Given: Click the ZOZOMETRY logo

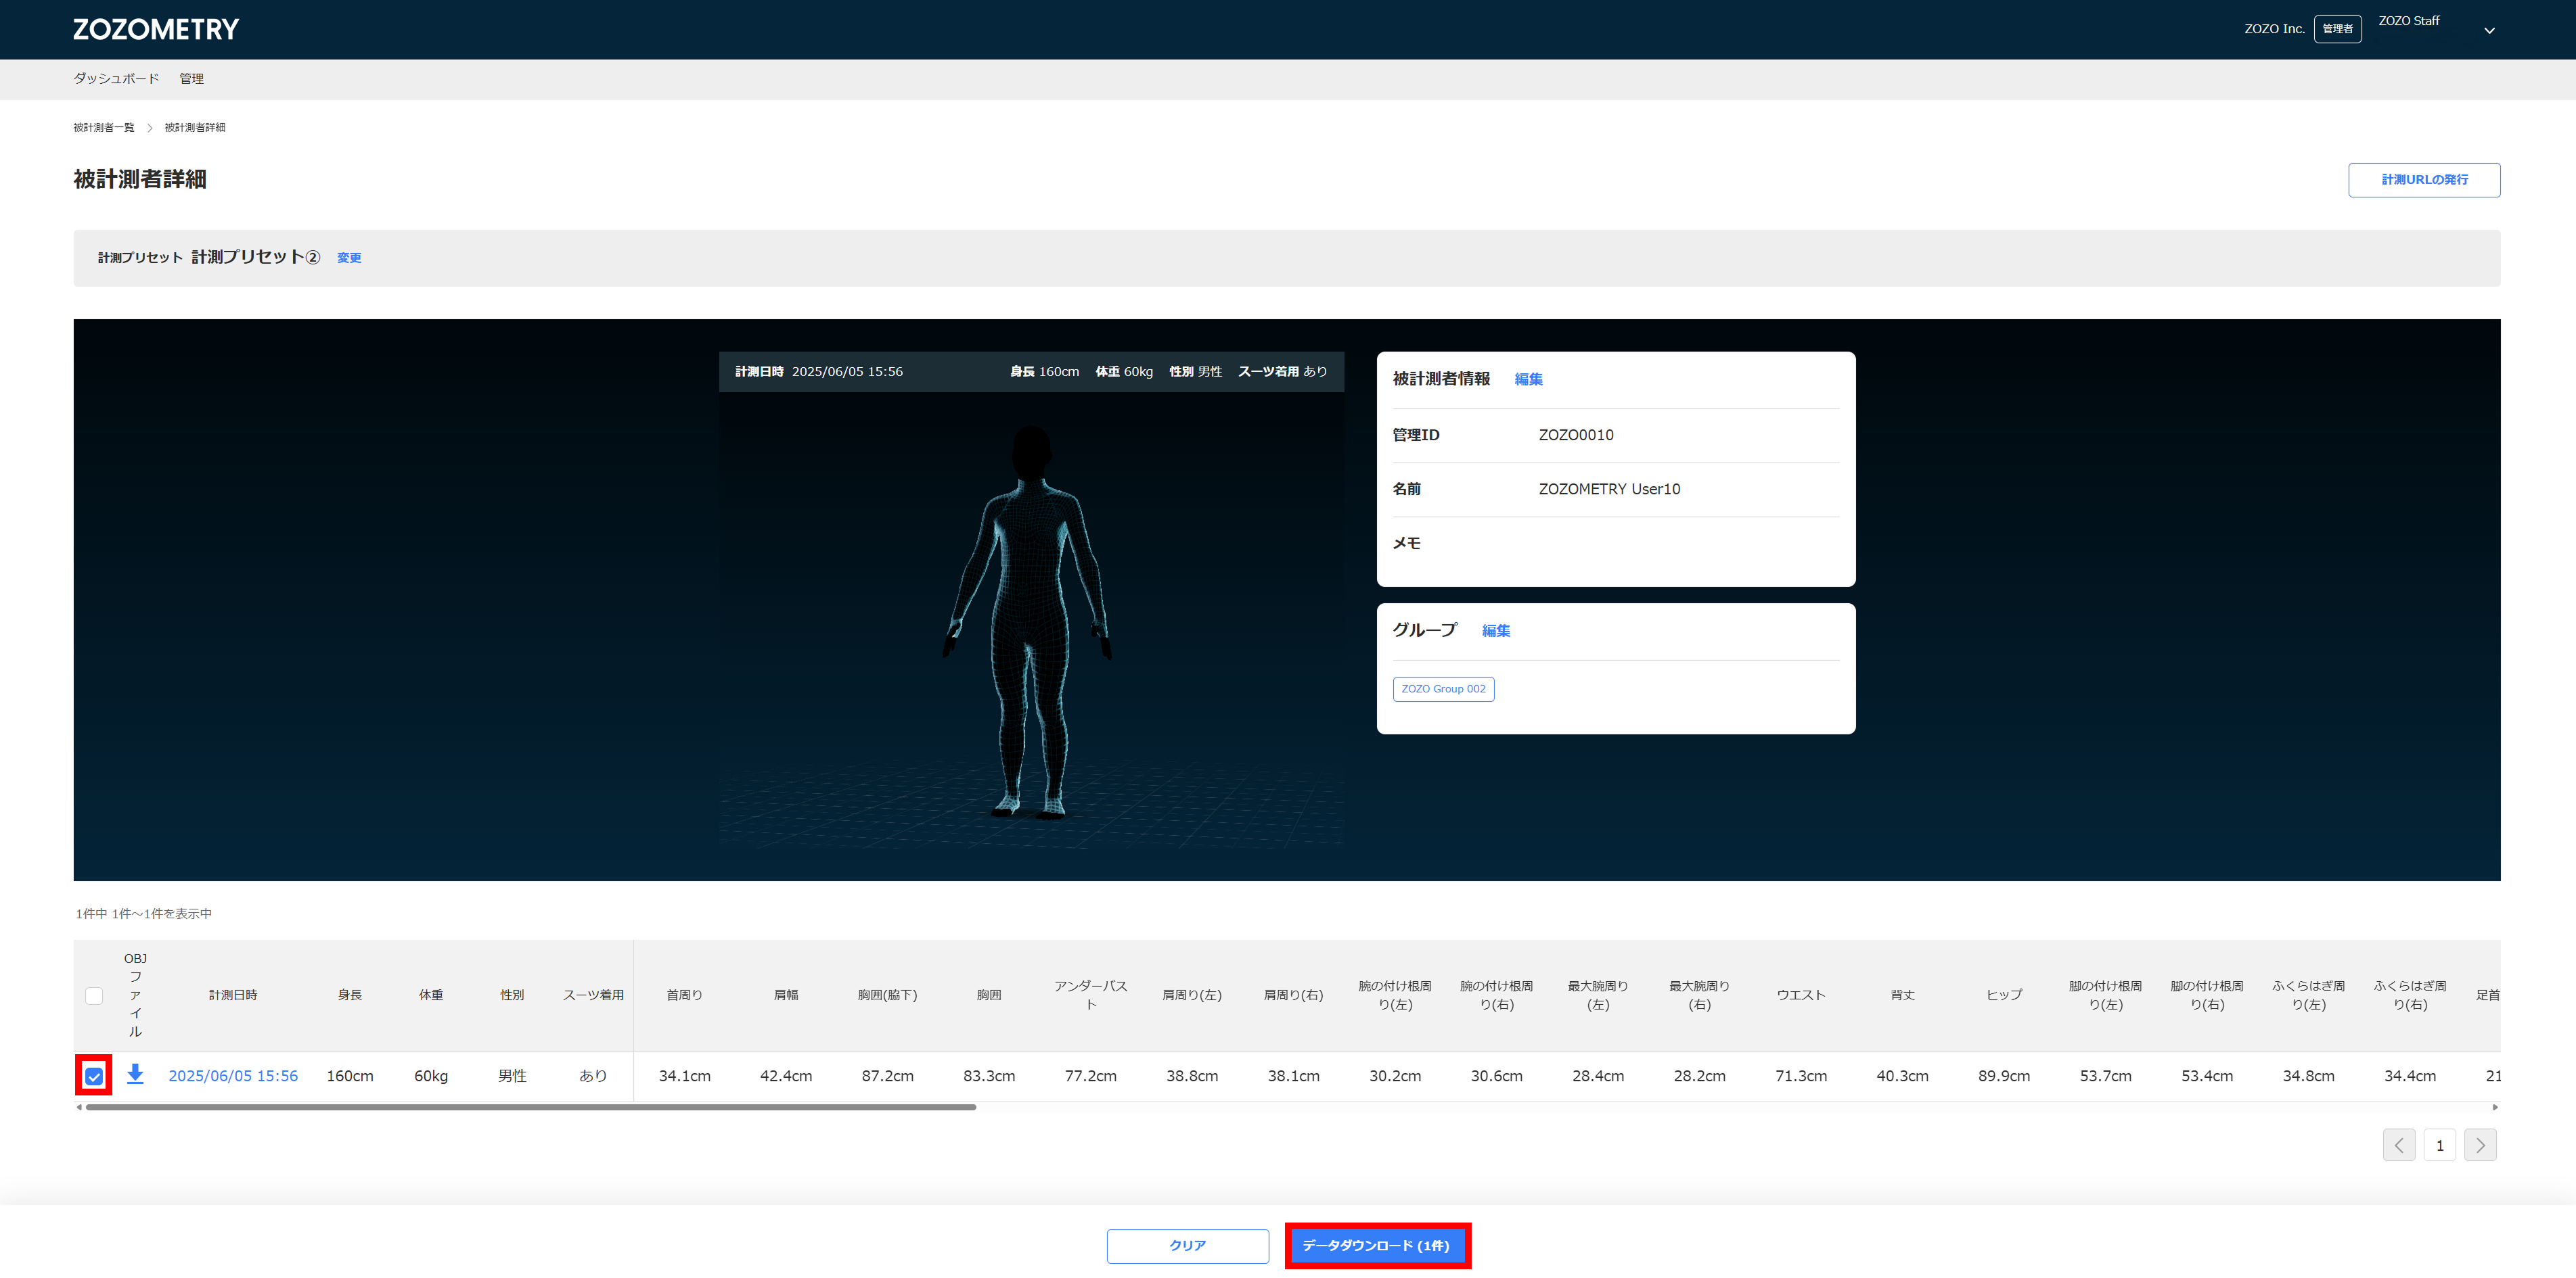Looking at the screenshot, I should (156, 29).
